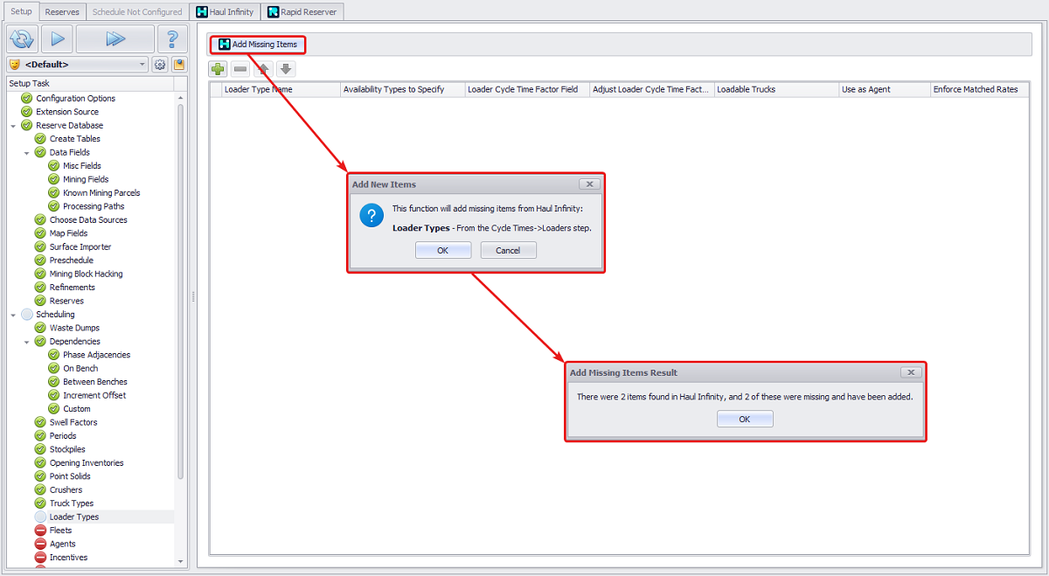The height and width of the screenshot is (576, 1049).
Task: Collapse the Data Fields tree node
Action: [x=26, y=153]
